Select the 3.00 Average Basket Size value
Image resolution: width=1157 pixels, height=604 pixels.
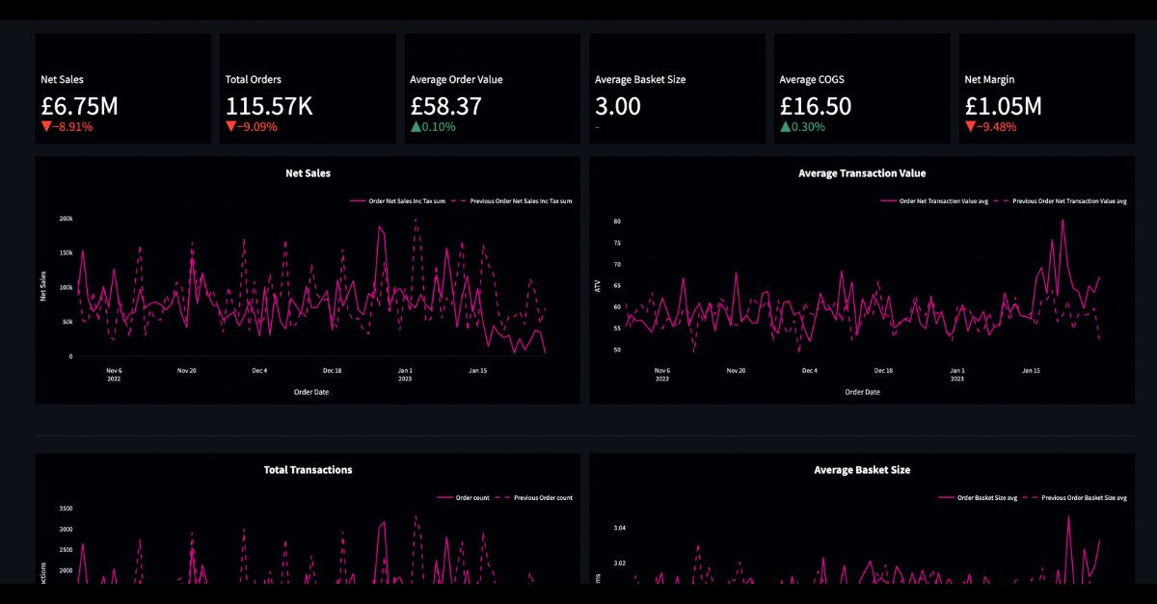(618, 106)
